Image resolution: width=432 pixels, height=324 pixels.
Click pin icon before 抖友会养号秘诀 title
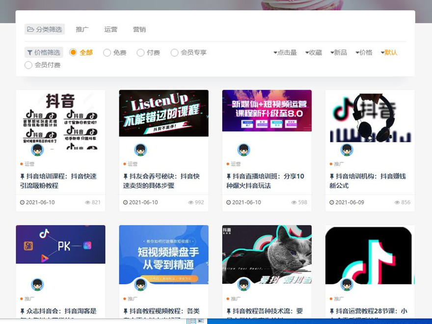point(125,176)
